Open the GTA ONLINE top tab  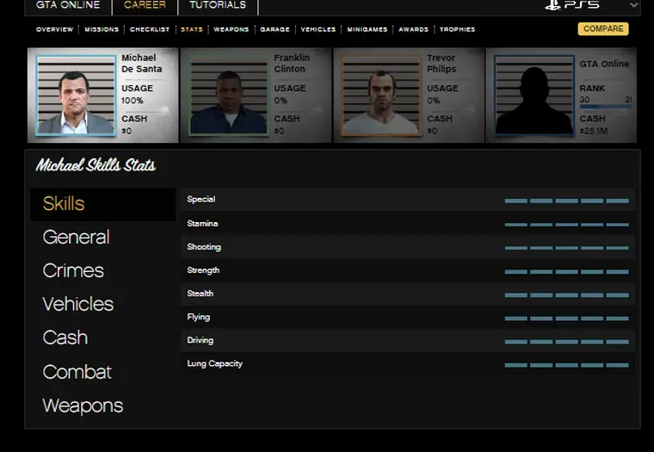click(x=68, y=5)
